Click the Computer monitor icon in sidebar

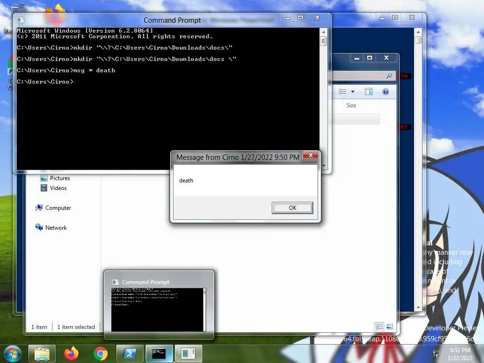(39, 208)
